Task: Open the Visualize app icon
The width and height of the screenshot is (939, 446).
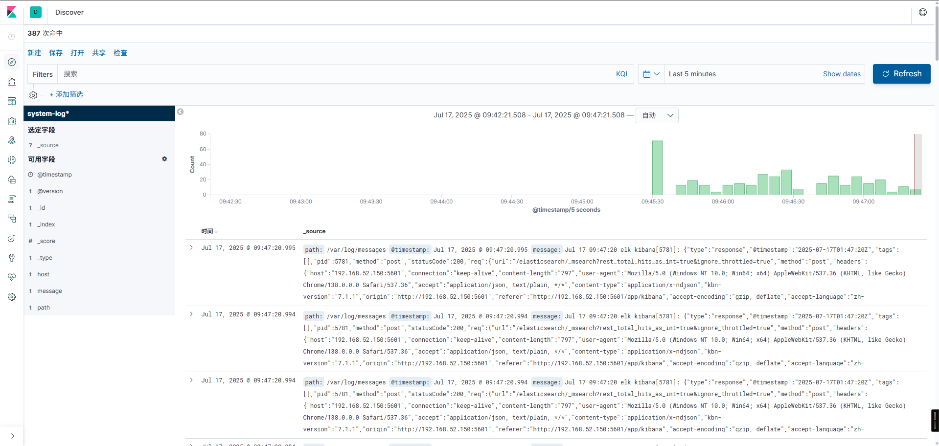Action: point(12,82)
